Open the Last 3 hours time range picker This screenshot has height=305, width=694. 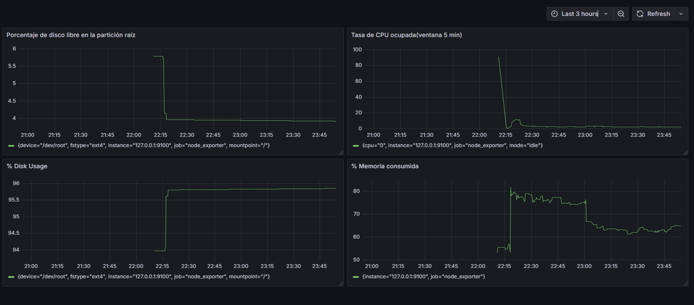click(580, 14)
